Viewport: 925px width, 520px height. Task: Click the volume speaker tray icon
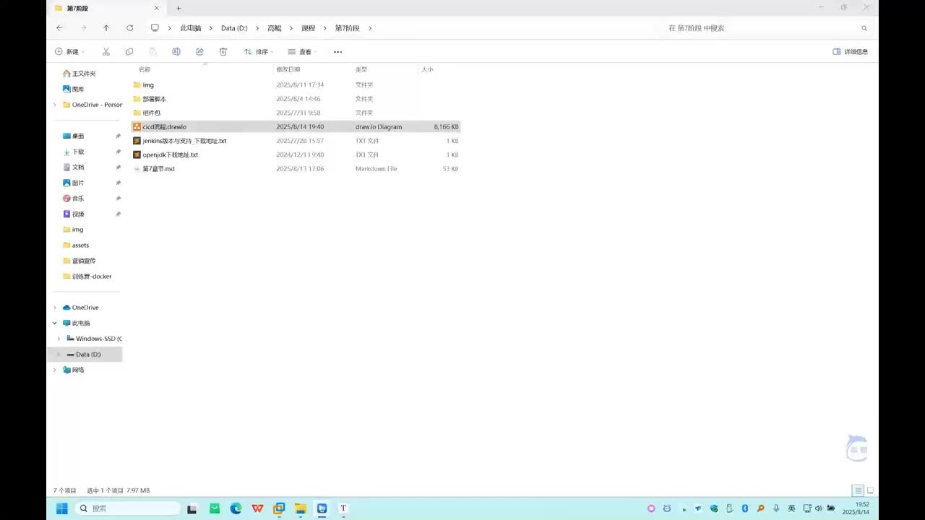tap(818, 508)
